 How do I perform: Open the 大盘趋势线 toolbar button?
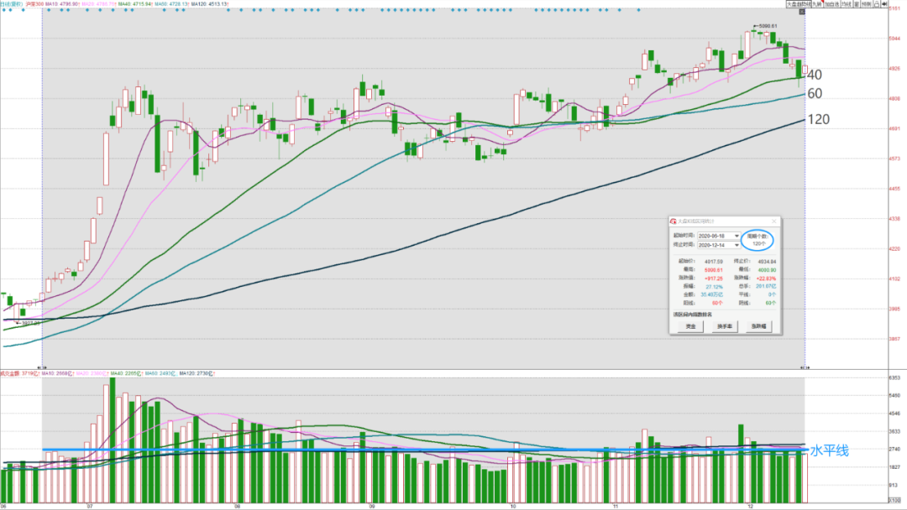point(799,4)
